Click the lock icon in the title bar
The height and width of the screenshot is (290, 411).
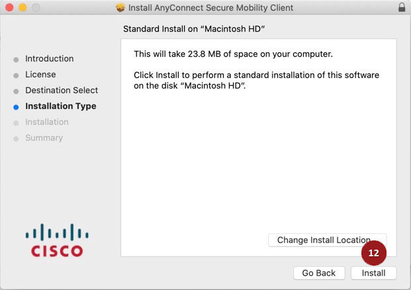point(402,8)
